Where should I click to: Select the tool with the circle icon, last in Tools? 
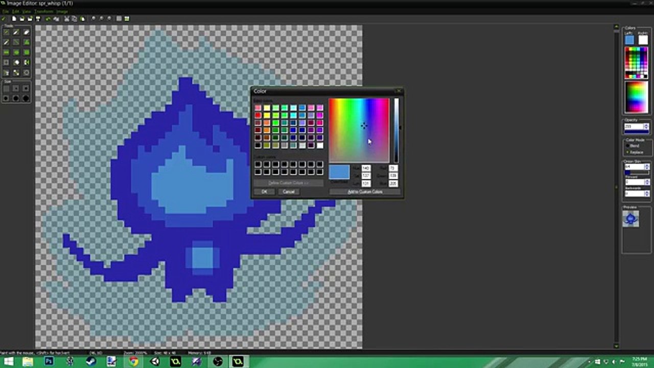[x=27, y=73]
